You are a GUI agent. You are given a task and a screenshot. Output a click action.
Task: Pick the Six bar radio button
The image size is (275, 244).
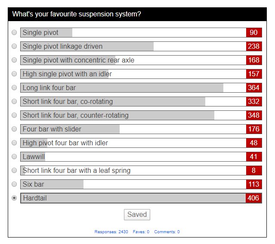(14, 184)
